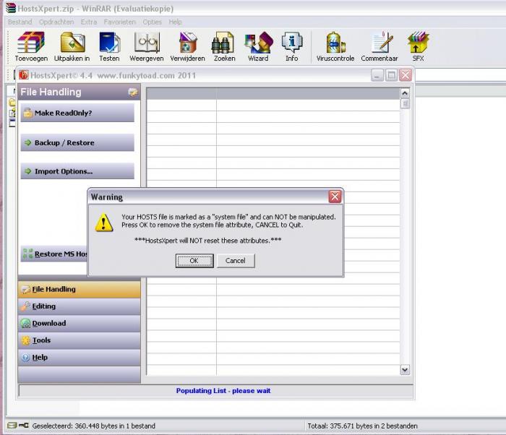Viewport: 506px width, 435px height.
Task: Open the Tools section in HostsXpert
Action: click(80, 340)
